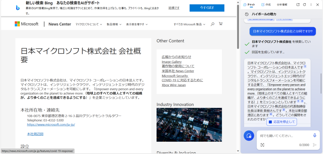Click the chat message input field
The height and width of the screenshot is (154, 323).
point(284,136)
